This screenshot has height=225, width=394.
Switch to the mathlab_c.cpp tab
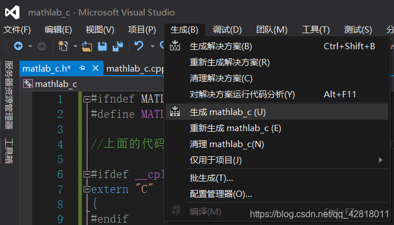click(135, 69)
